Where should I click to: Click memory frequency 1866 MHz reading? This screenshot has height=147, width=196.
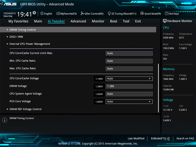(x=168, y=79)
